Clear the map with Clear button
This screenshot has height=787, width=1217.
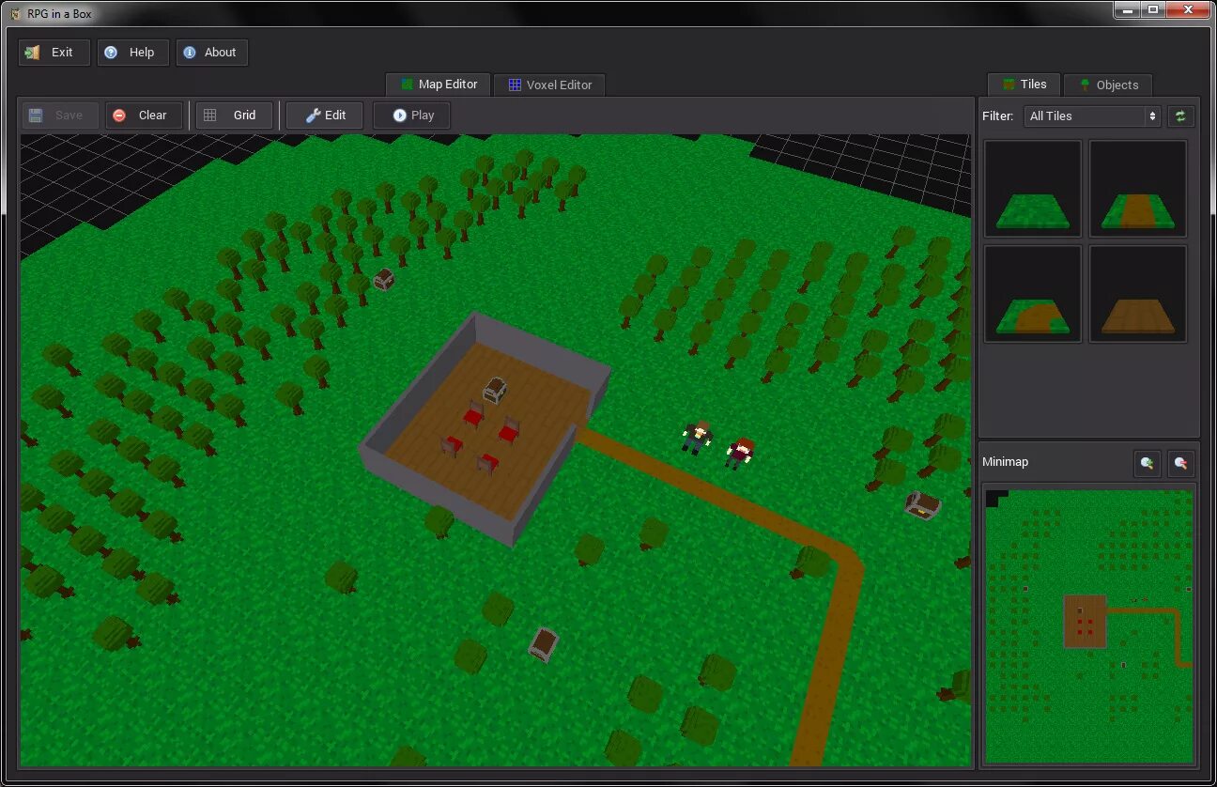144,116
